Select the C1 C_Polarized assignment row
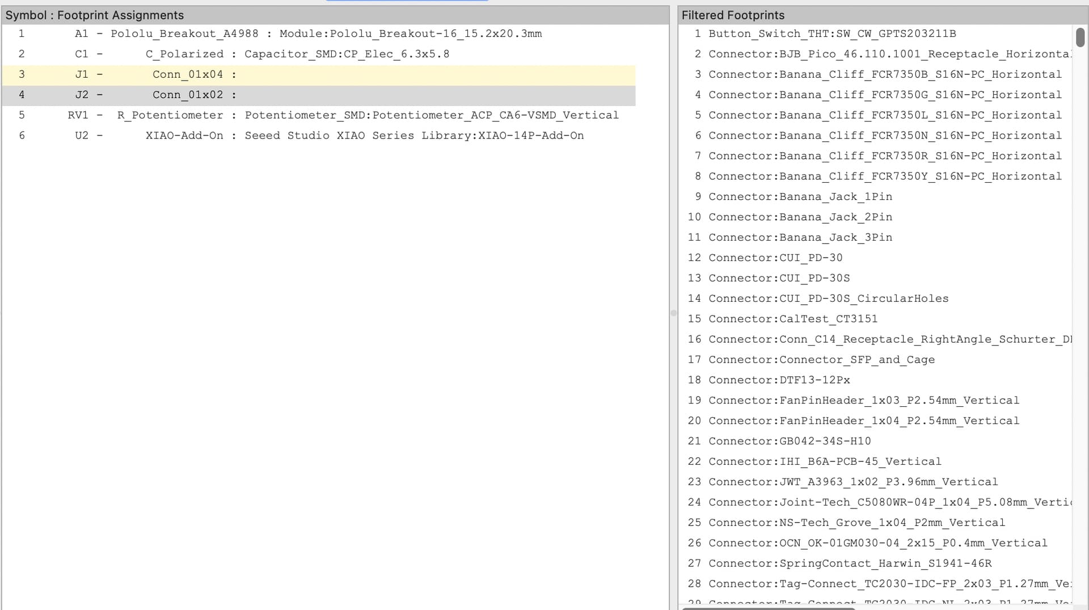The image size is (1089, 610). coord(319,54)
